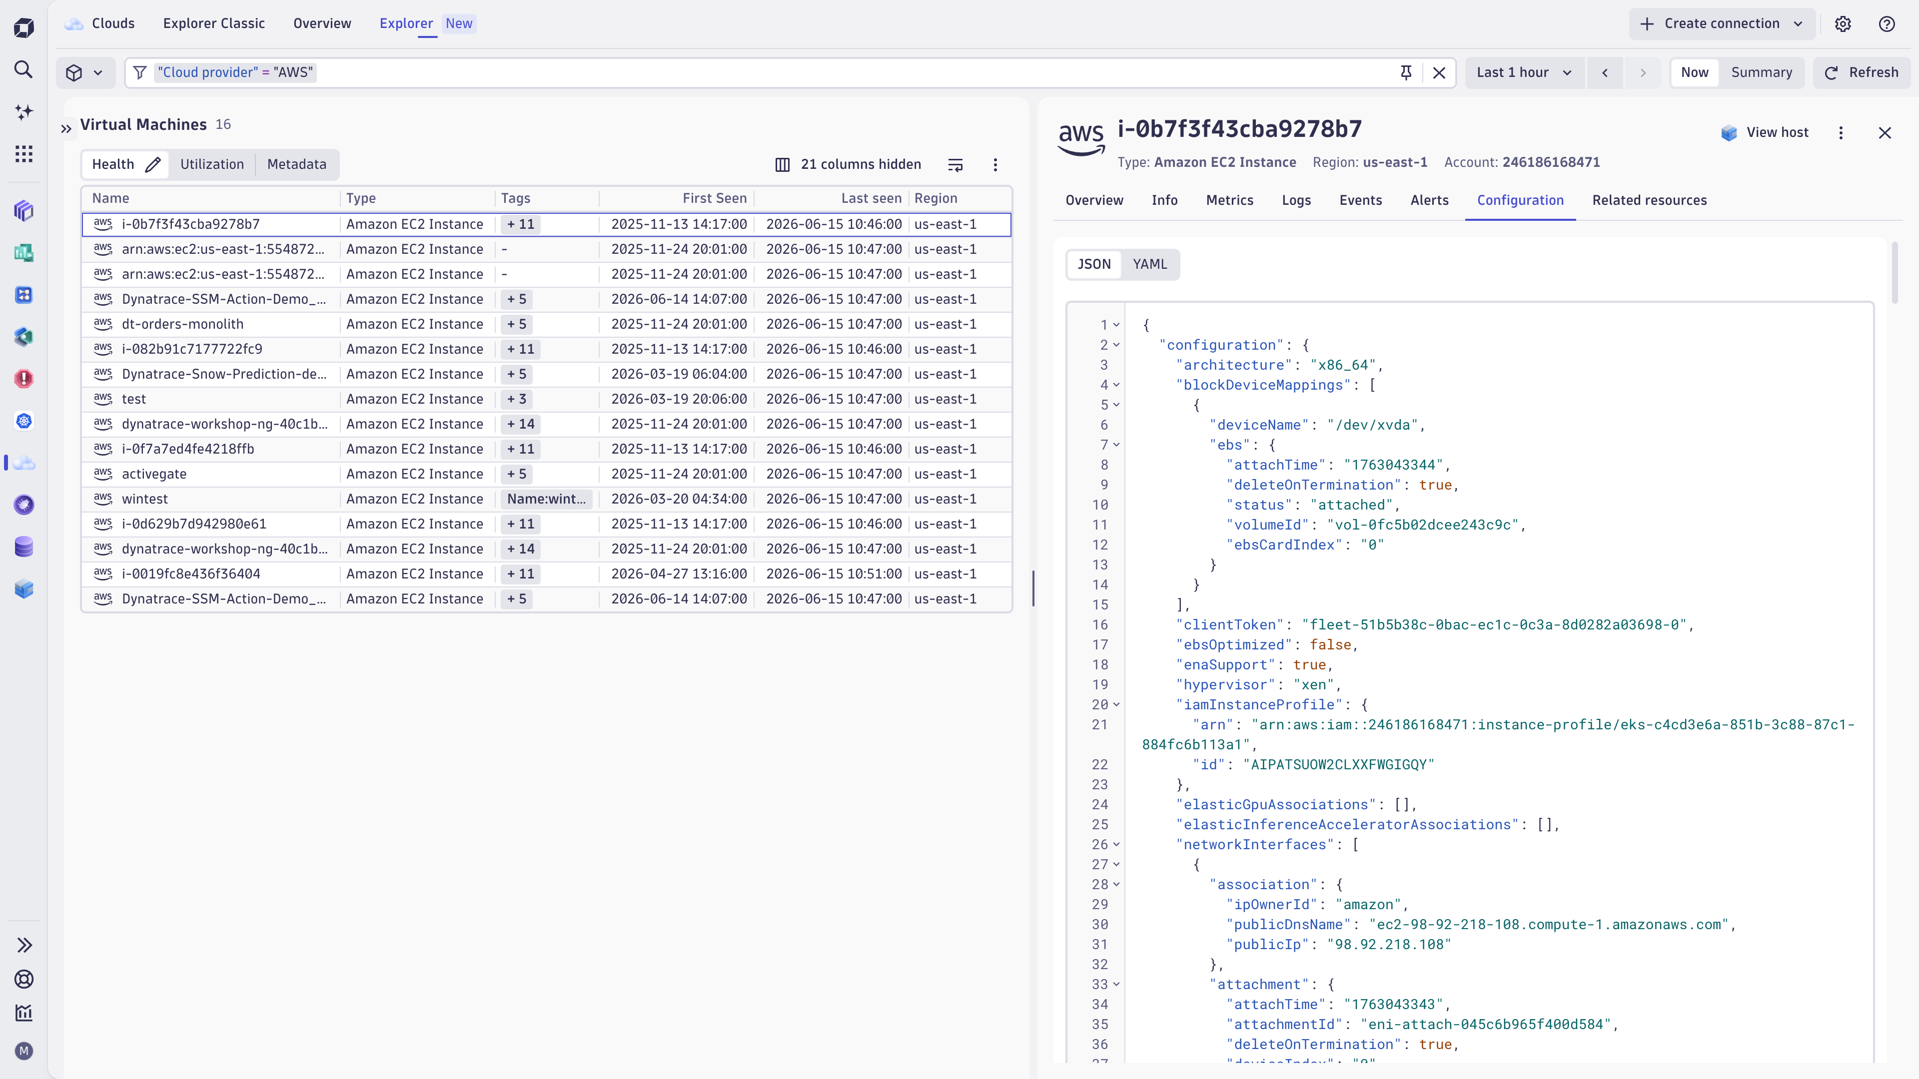Collapse JSON line 20 iamInstanceProfile
Viewport: 1919px width, 1079px height.
tap(1116, 704)
